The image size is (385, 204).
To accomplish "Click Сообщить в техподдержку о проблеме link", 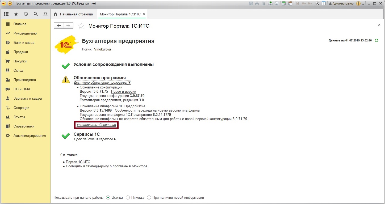I will click(107, 166).
